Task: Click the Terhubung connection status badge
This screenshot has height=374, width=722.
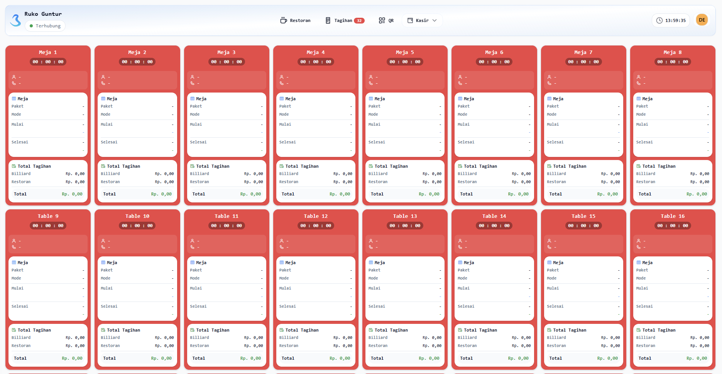Action: (x=45, y=26)
